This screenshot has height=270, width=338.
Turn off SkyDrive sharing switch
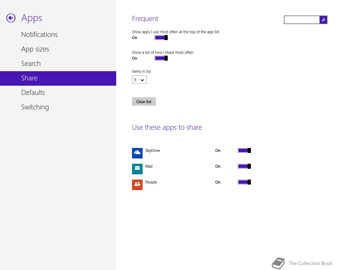pyautogui.click(x=244, y=151)
